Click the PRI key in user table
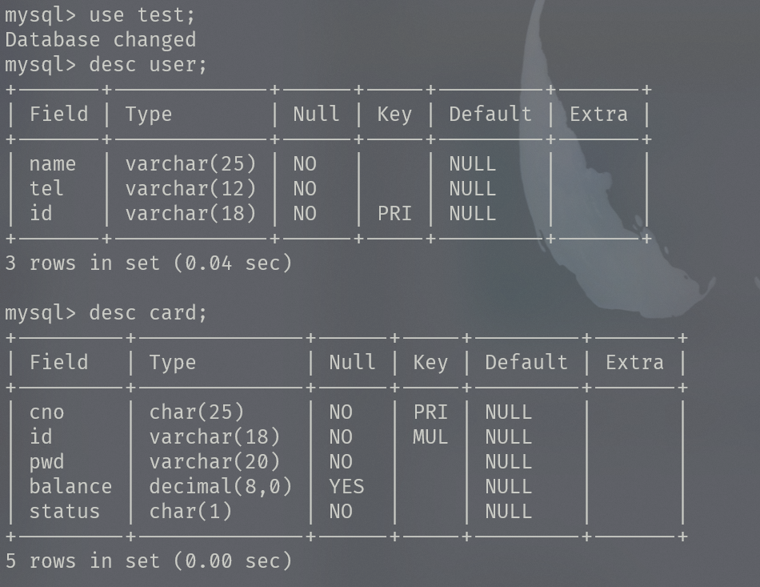Image resolution: width=760 pixels, height=587 pixels. [394, 213]
